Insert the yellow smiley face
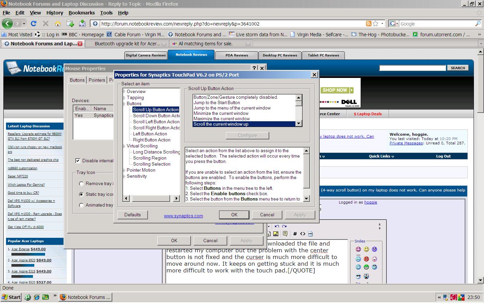The image size is (484, 307). (366, 249)
